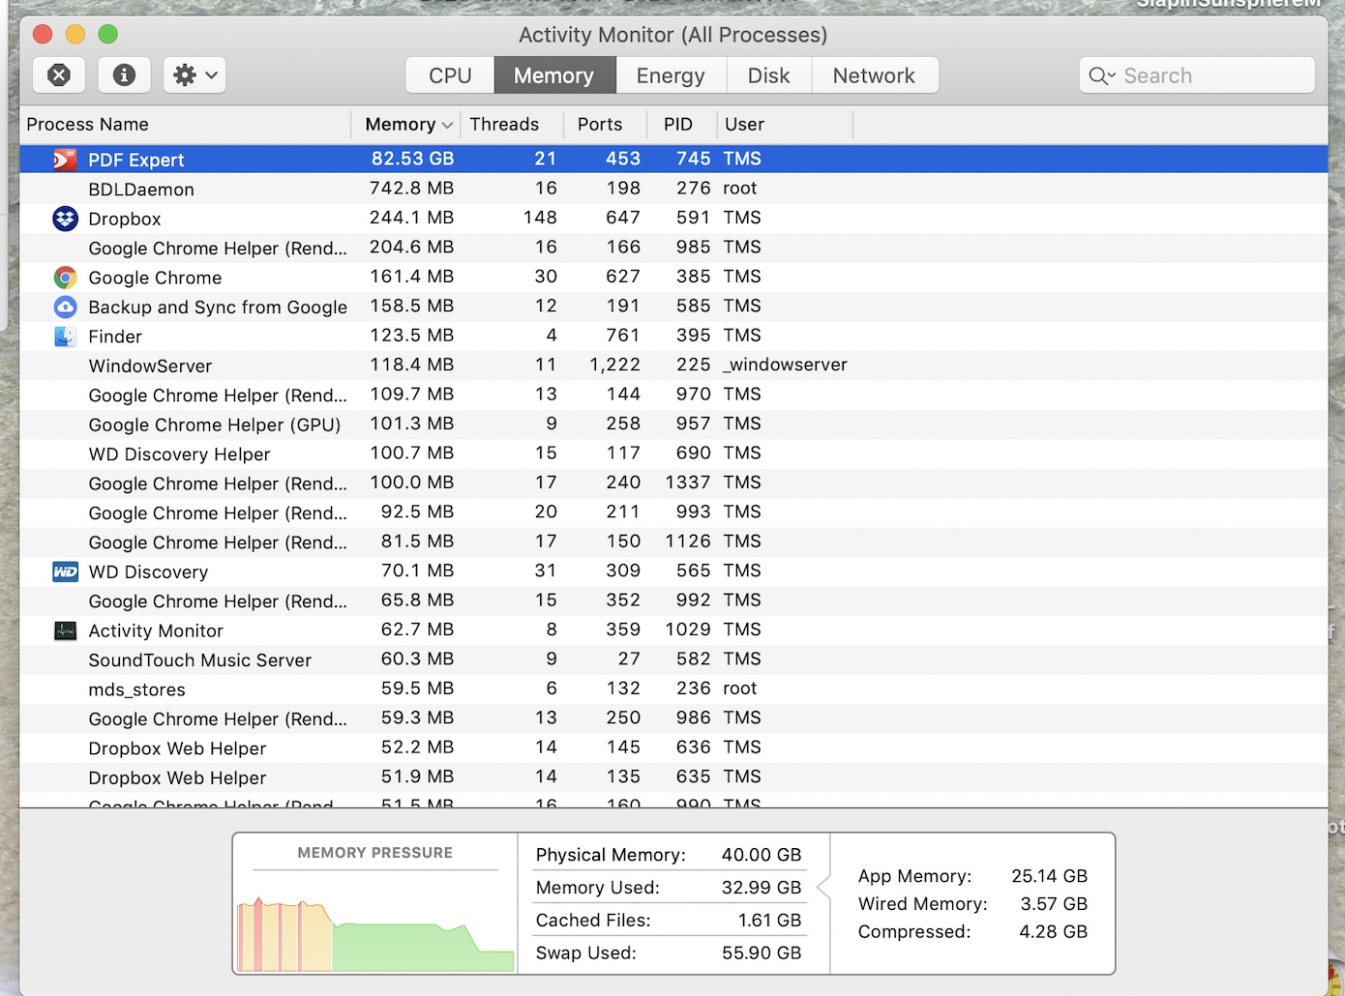Viewport: 1345px width, 996px height.
Task: Select Chrome Helper row with PID 992
Action: point(673,601)
